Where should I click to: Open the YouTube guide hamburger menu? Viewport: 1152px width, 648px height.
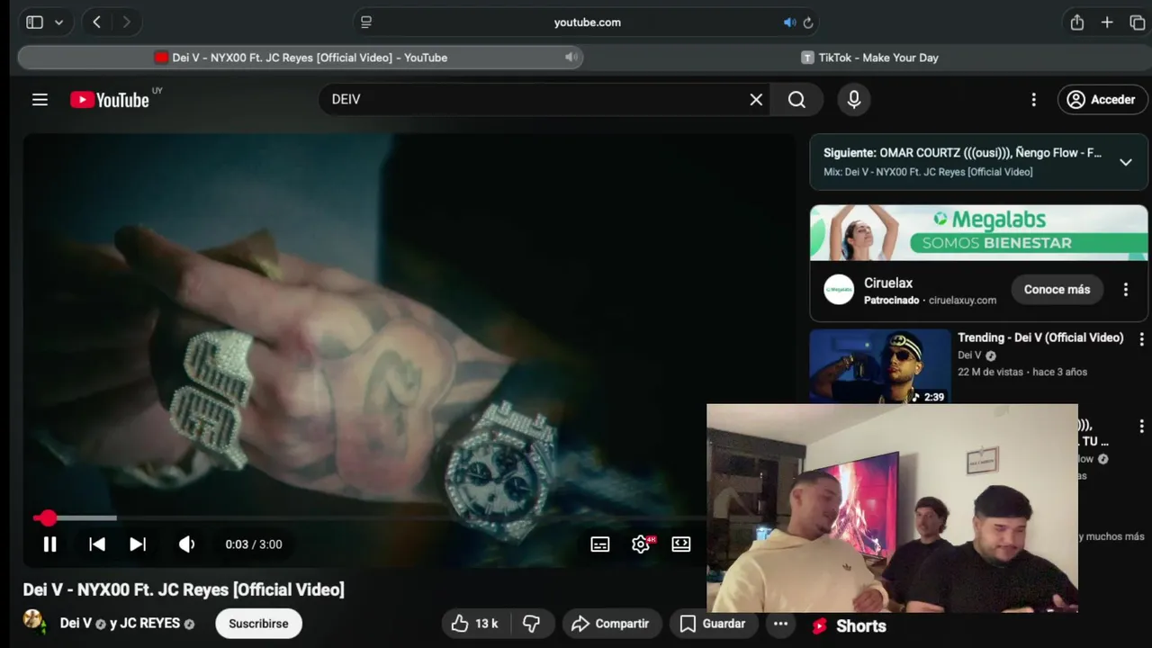click(40, 100)
